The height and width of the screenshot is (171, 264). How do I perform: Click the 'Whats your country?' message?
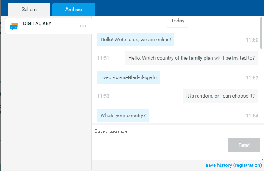coord(123,115)
